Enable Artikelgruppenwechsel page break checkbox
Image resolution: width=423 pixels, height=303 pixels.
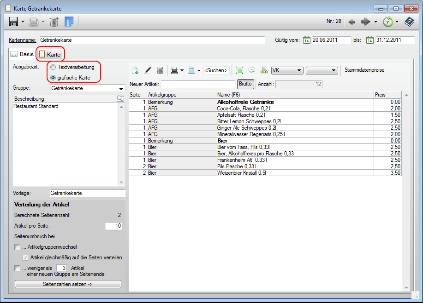click(x=18, y=247)
